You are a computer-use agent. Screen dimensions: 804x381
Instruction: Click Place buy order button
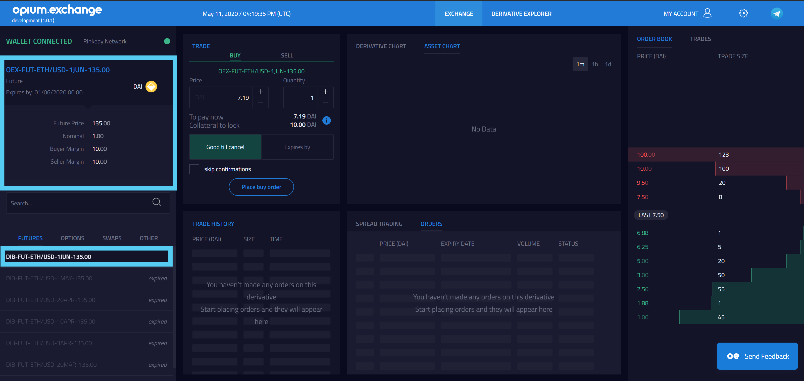click(x=261, y=187)
